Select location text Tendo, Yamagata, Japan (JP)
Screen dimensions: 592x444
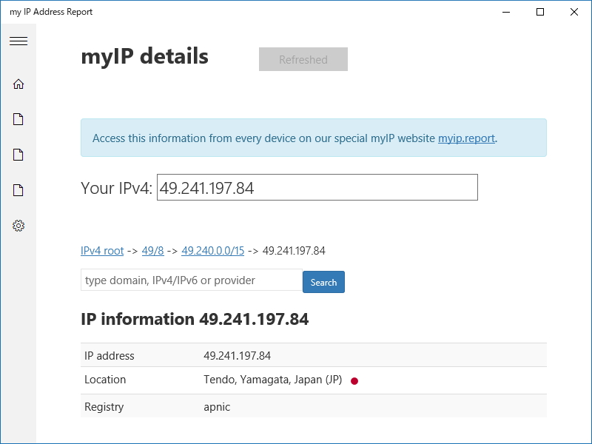point(272,380)
